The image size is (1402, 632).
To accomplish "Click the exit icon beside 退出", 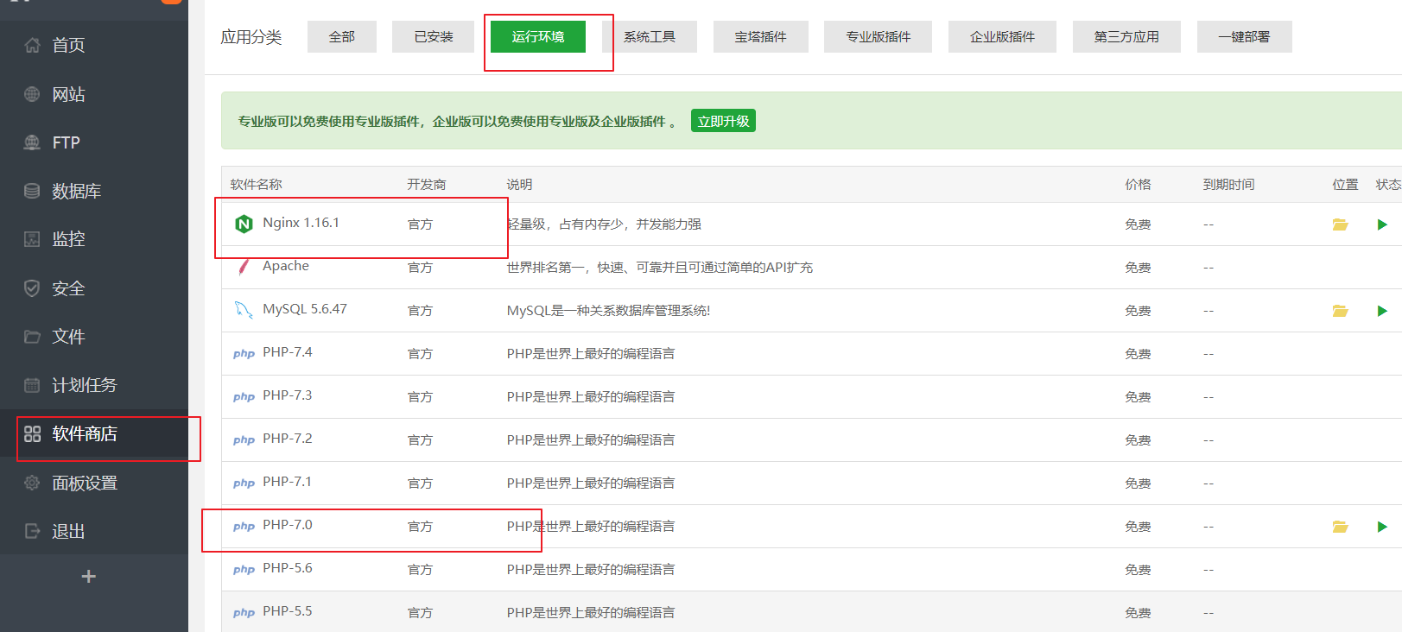I will point(32,531).
